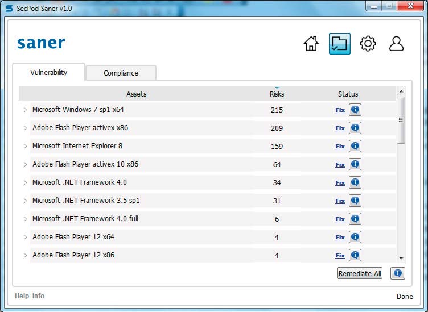Expand Adobe Flash Player 12 x86 row

pos(25,255)
